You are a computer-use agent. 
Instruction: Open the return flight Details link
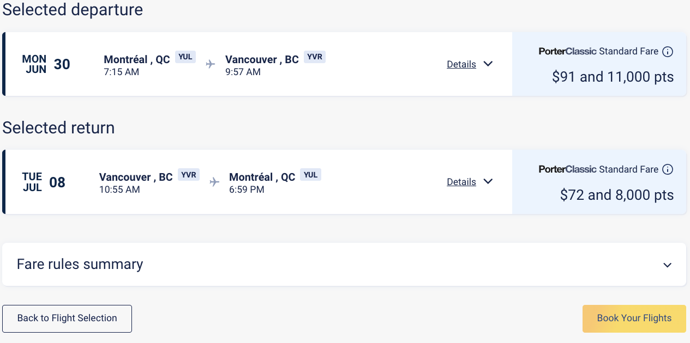(461, 181)
